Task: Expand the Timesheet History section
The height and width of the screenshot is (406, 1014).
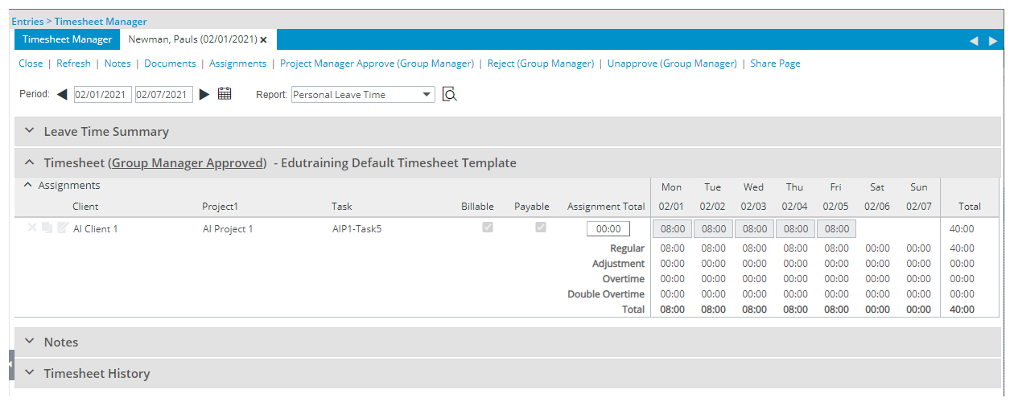Action: click(x=97, y=374)
